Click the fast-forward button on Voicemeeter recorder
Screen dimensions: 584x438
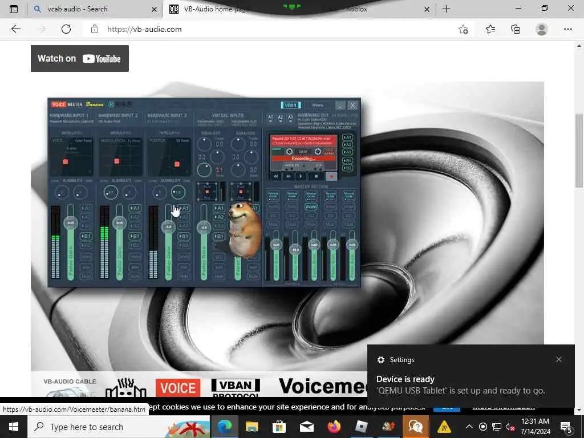click(x=288, y=176)
